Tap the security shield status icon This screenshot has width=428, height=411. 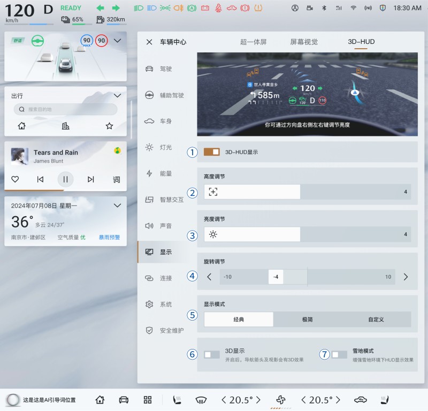tap(383, 8)
